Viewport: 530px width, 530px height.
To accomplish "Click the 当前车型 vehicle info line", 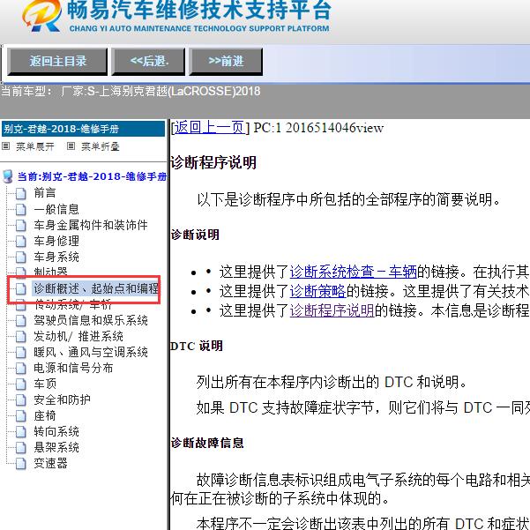I will (x=131, y=91).
